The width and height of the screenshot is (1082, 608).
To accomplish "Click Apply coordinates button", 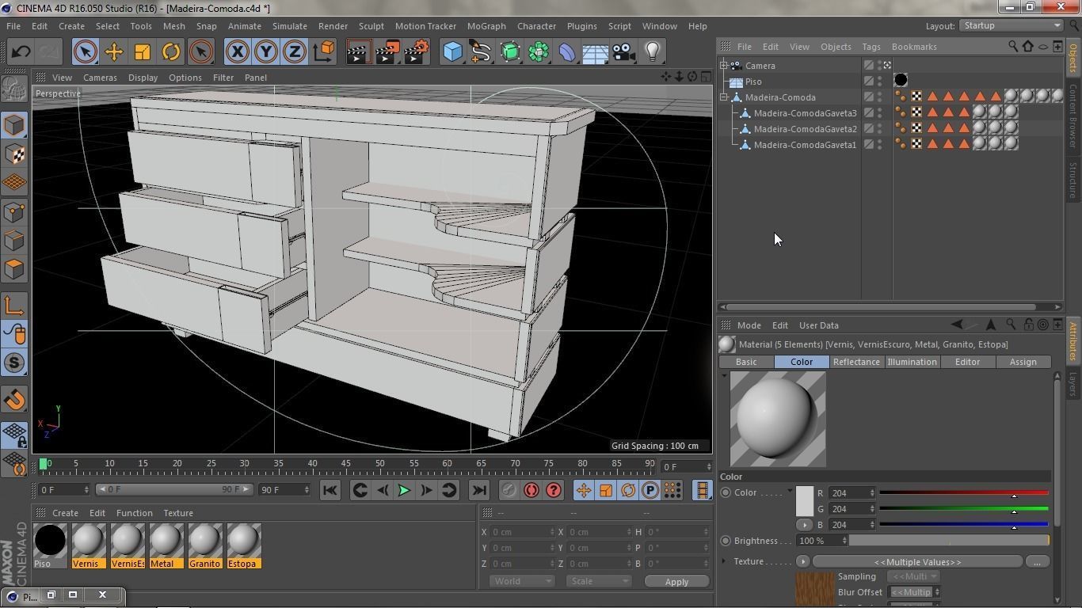I will pos(676,582).
